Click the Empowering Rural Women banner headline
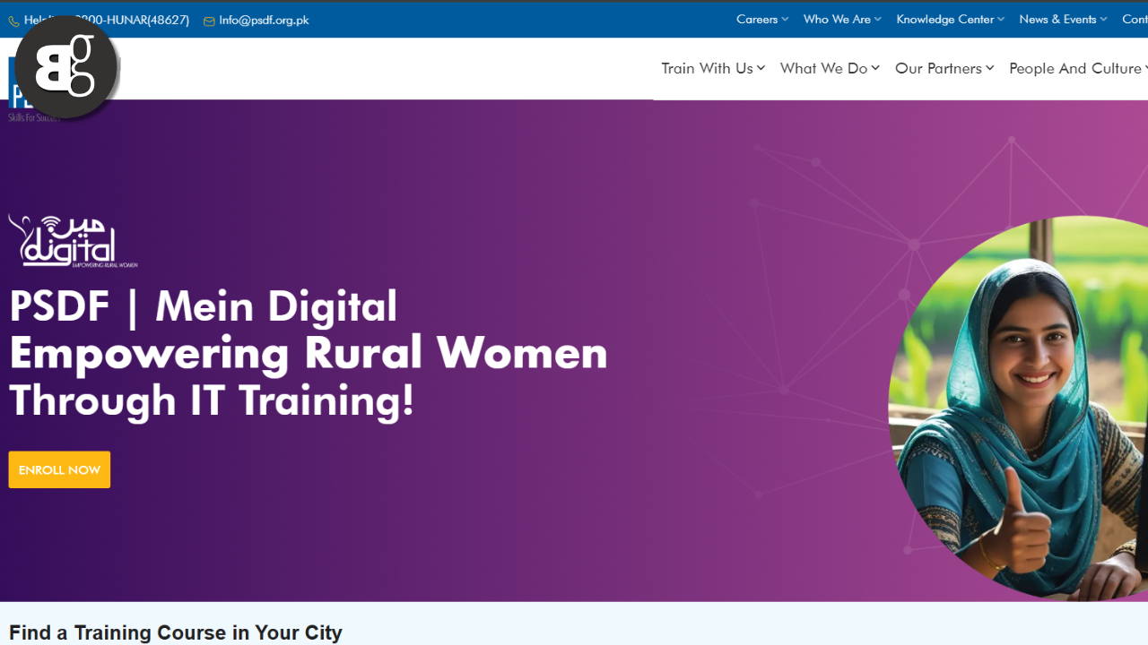1148x645 pixels. [x=308, y=353]
